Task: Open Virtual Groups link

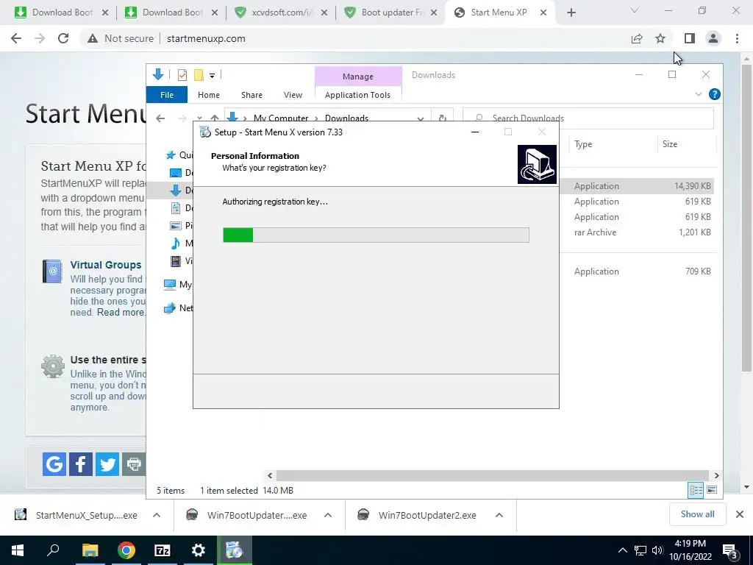Action: coord(106,265)
